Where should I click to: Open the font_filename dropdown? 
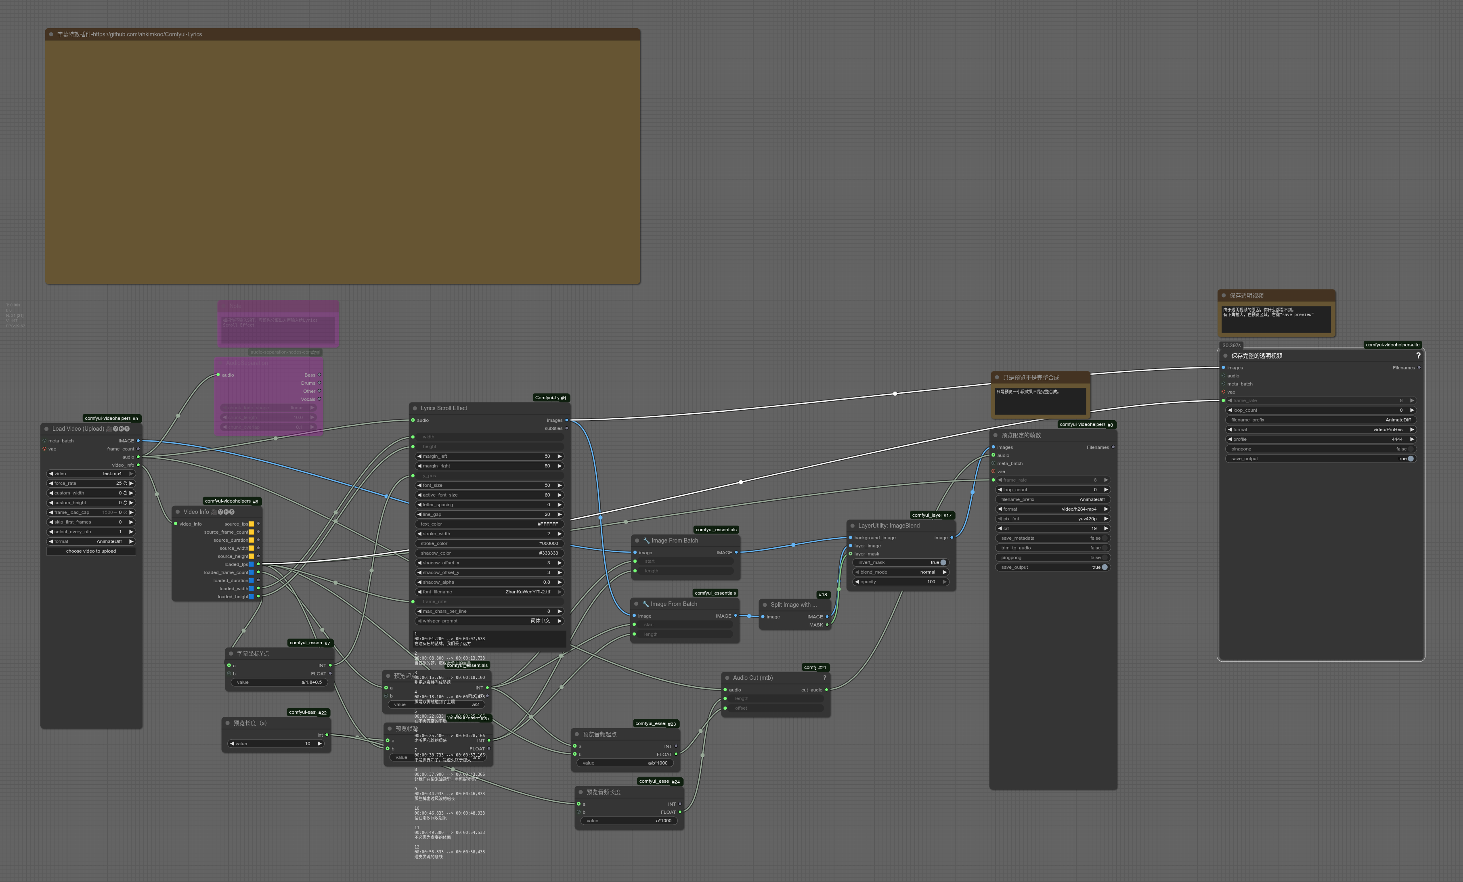[x=489, y=592]
